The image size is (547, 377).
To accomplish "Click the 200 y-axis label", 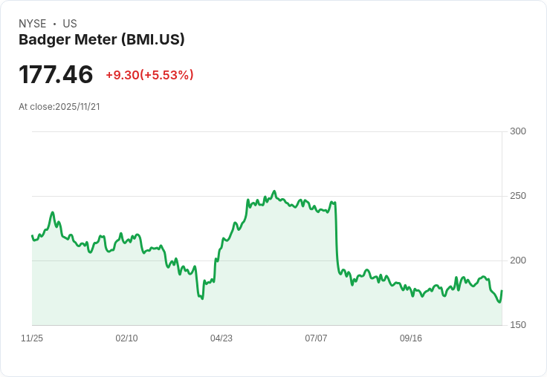I will coord(518,260).
